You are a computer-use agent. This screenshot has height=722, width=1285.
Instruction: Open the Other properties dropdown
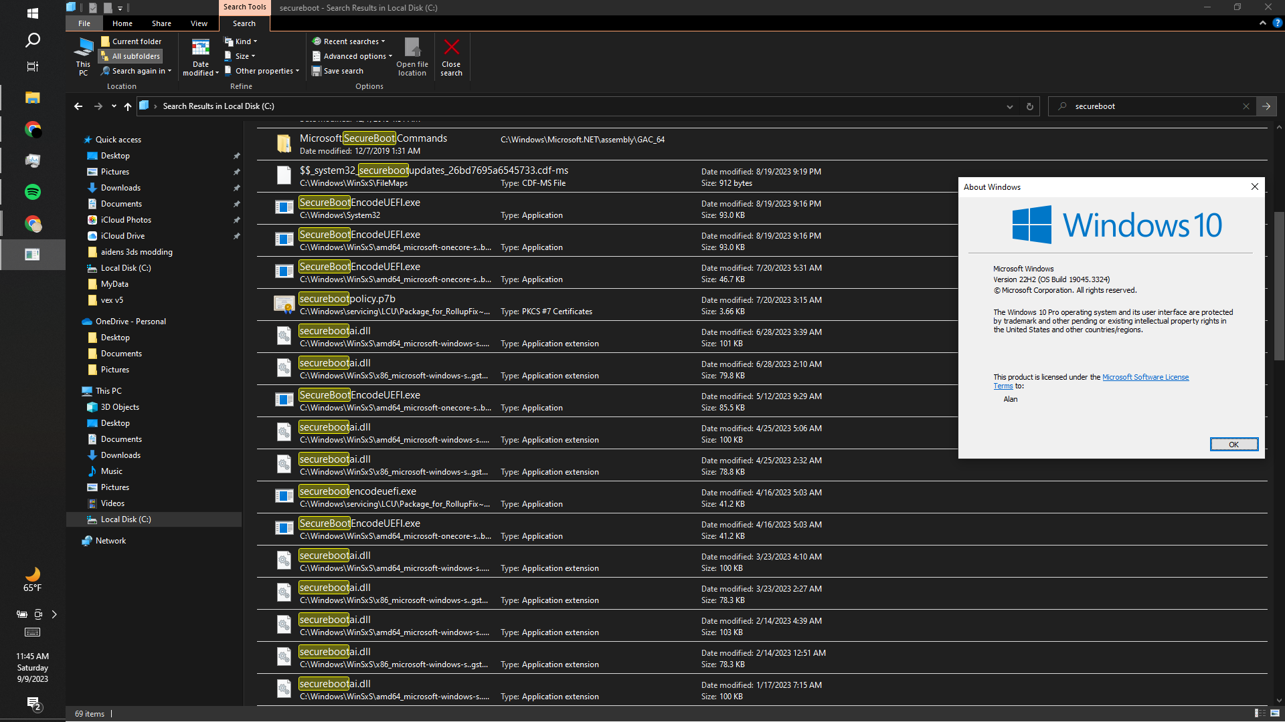pos(262,71)
